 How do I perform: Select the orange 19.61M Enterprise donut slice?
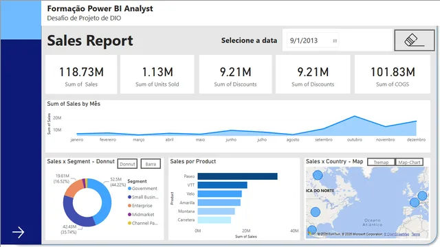74,187
